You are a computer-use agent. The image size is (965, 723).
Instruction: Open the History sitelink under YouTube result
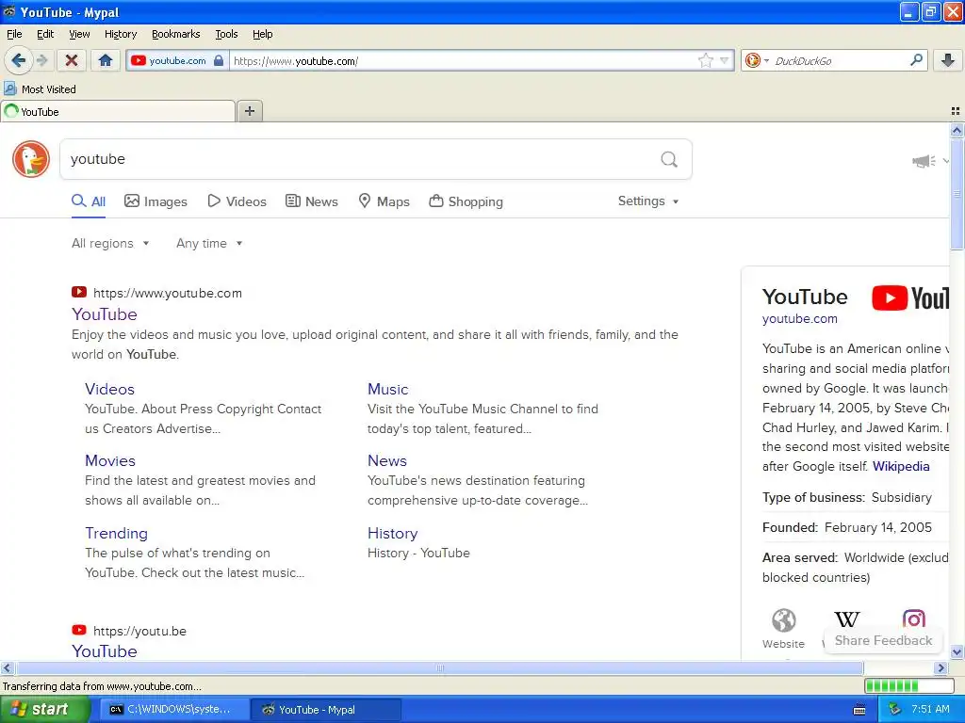pos(393,533)
